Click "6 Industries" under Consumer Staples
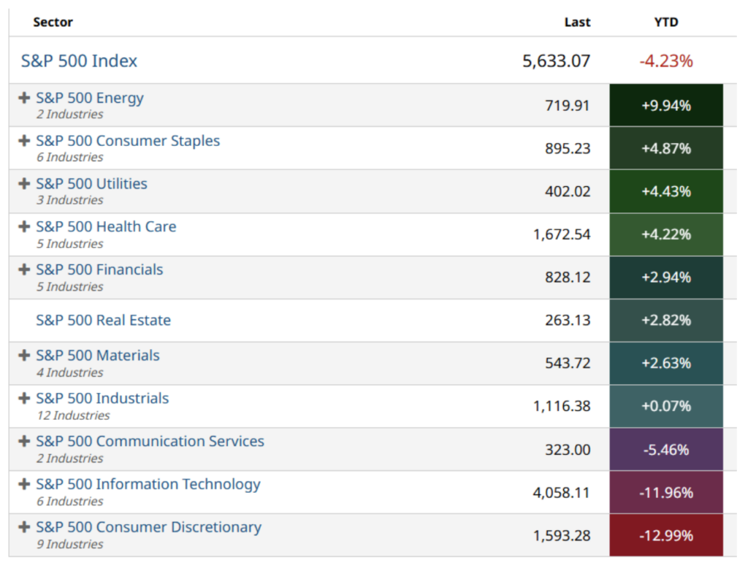748x568 pixels. (x=70, y=158)
